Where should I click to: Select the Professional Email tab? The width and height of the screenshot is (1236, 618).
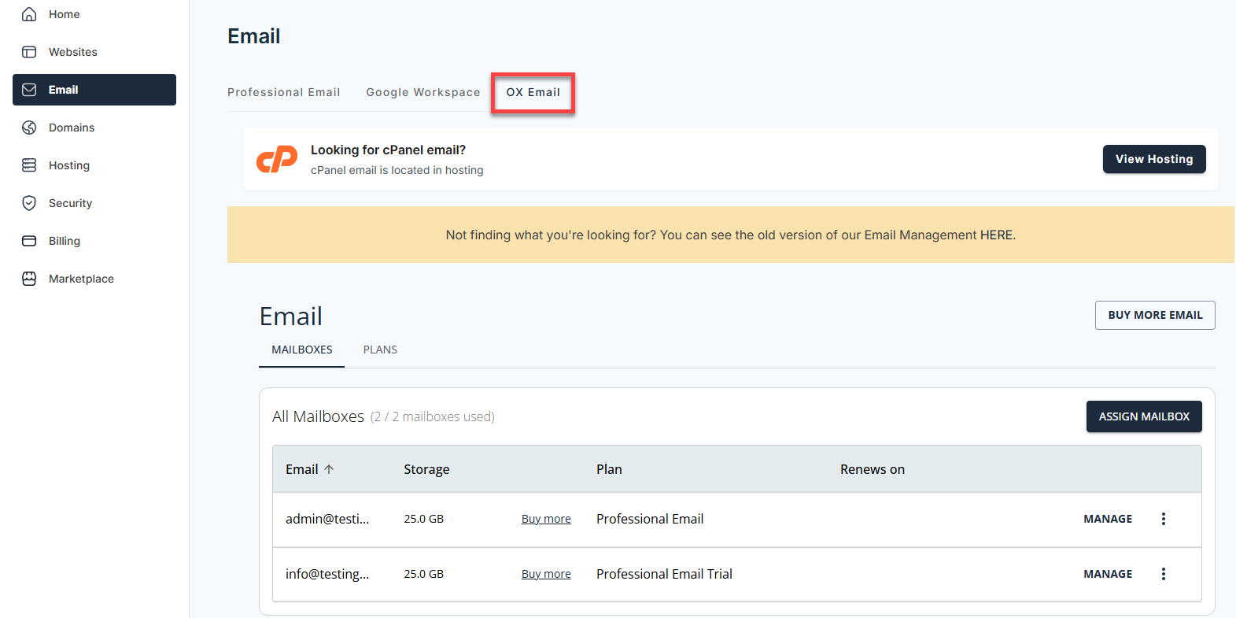coord(283,92)
